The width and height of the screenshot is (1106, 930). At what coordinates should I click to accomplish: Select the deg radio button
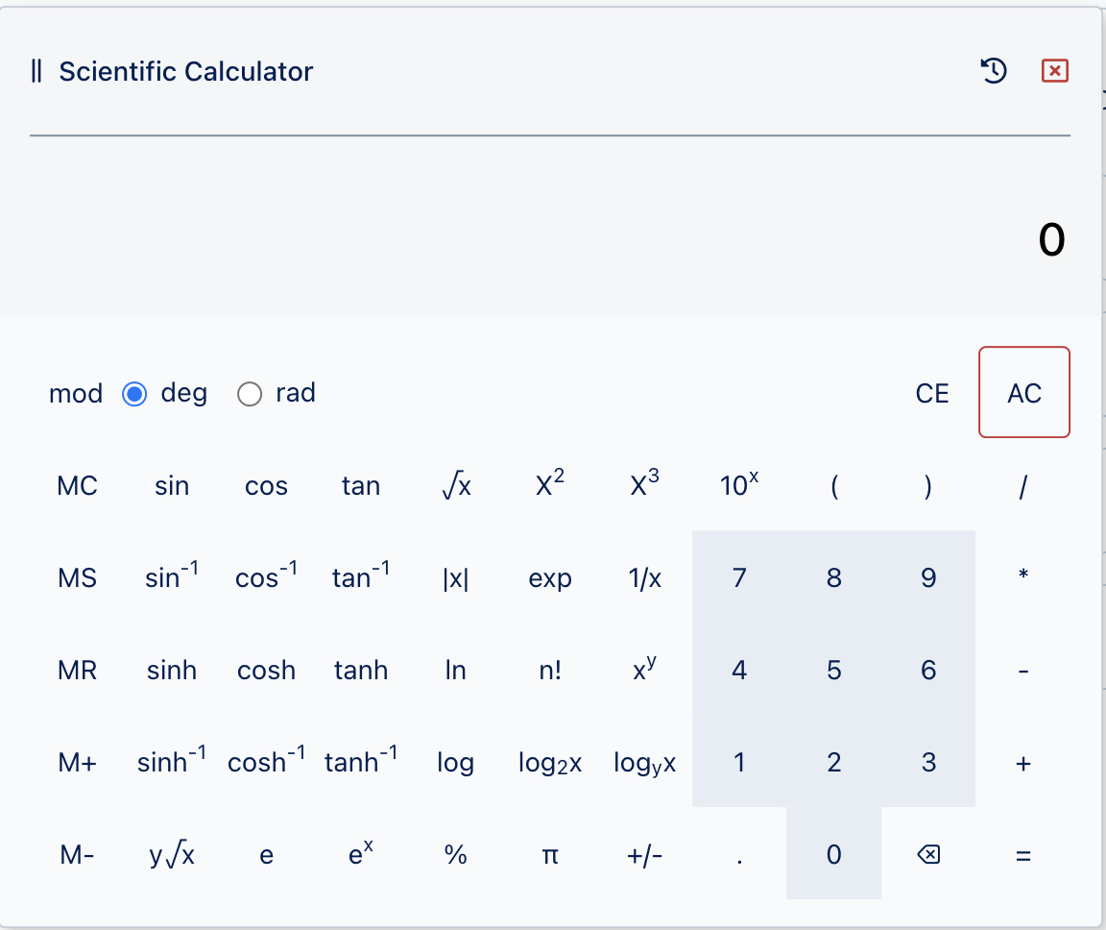coord(134,394)
